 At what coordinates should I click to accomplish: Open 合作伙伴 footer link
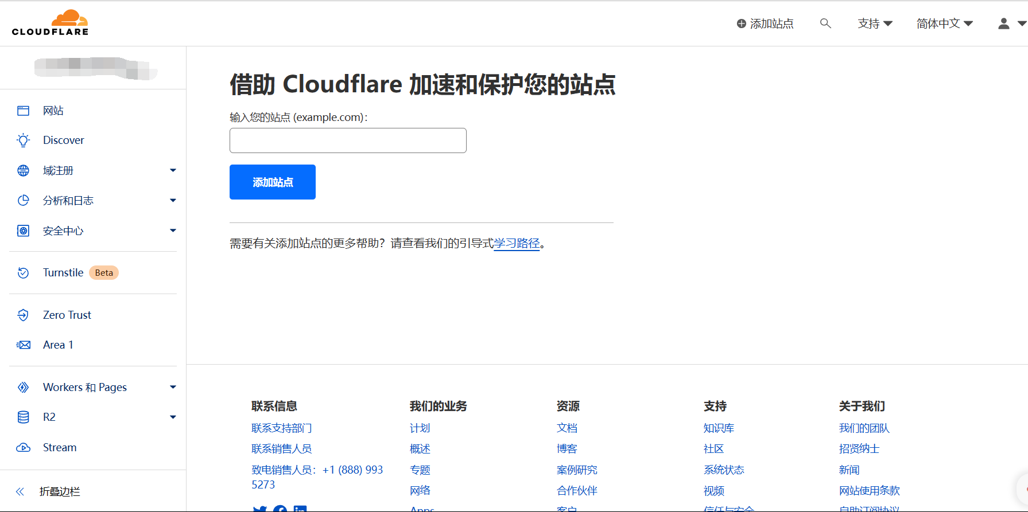coord(577,491)
